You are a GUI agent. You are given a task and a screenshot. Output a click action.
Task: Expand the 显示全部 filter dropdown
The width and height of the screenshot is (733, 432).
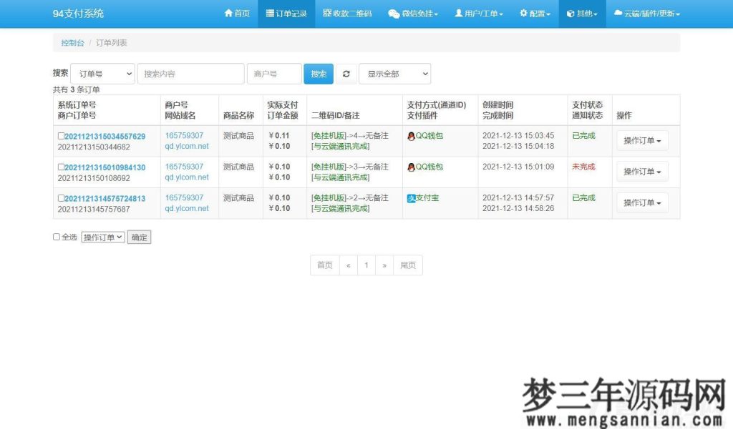[x=395, y=73]
